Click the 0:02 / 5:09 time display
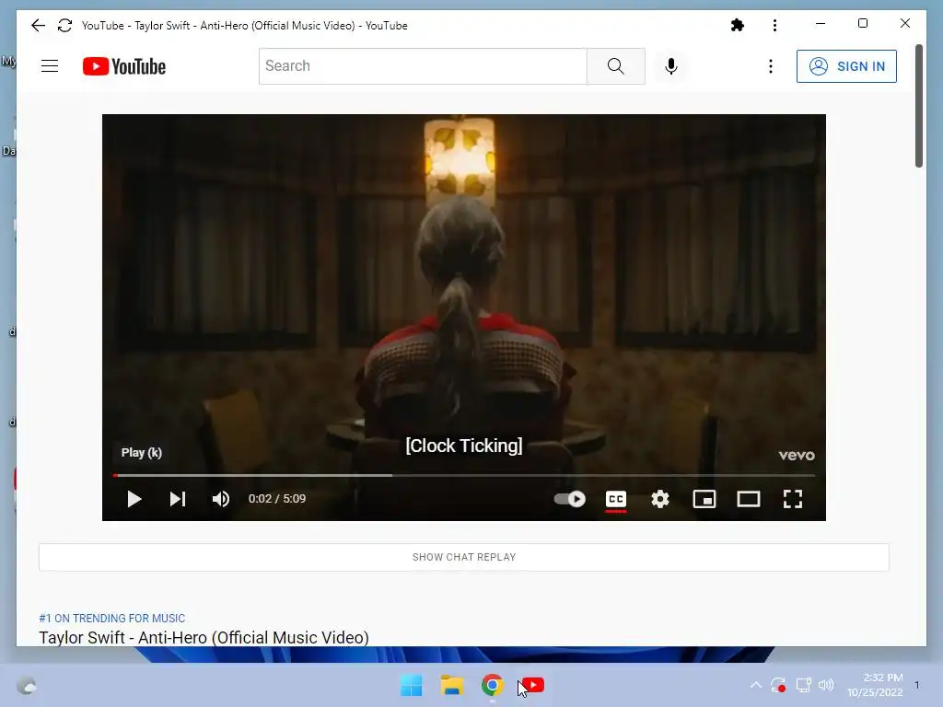 277,499
